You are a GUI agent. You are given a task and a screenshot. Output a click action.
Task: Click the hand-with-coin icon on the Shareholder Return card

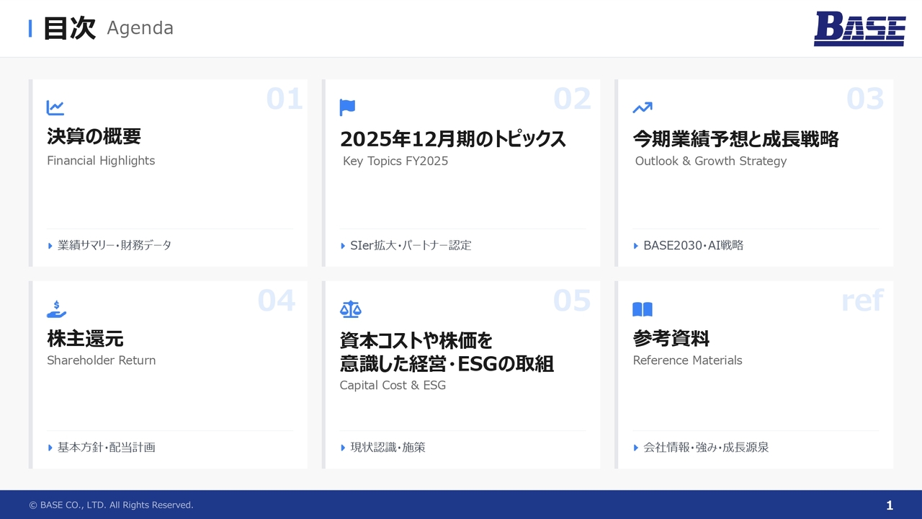(55, 309)
